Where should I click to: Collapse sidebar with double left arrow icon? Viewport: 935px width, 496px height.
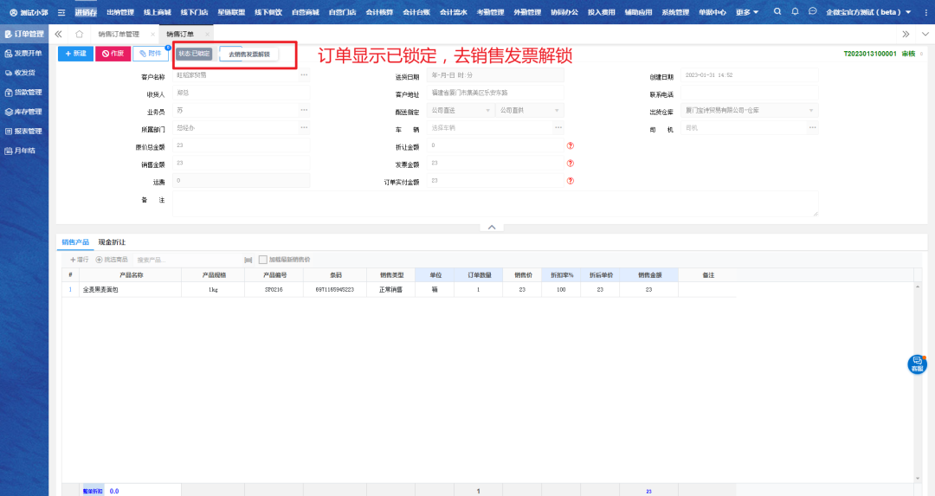point(58,34)
